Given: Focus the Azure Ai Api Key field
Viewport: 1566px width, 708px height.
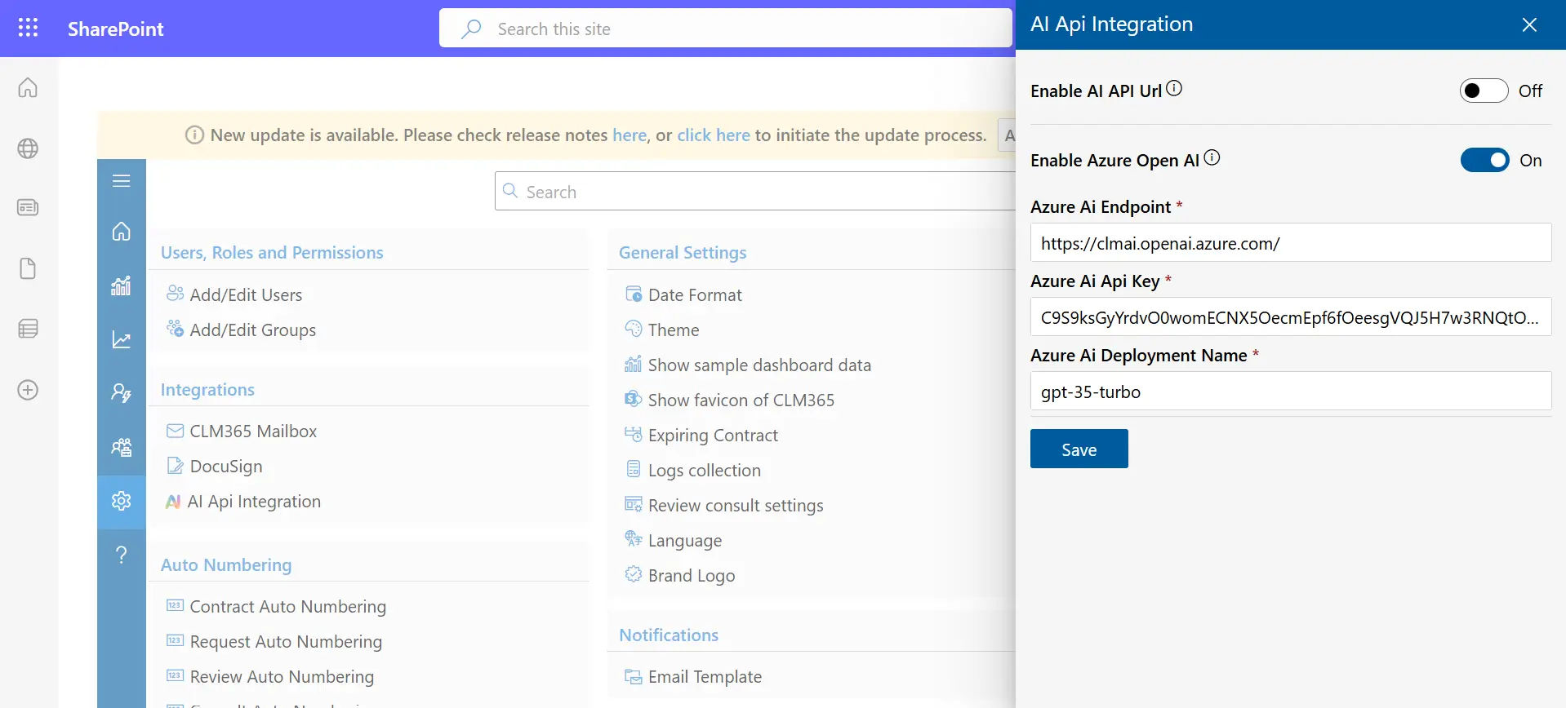Looking at the screenshot, I should pyautogui.click(x=1290, y=317).
